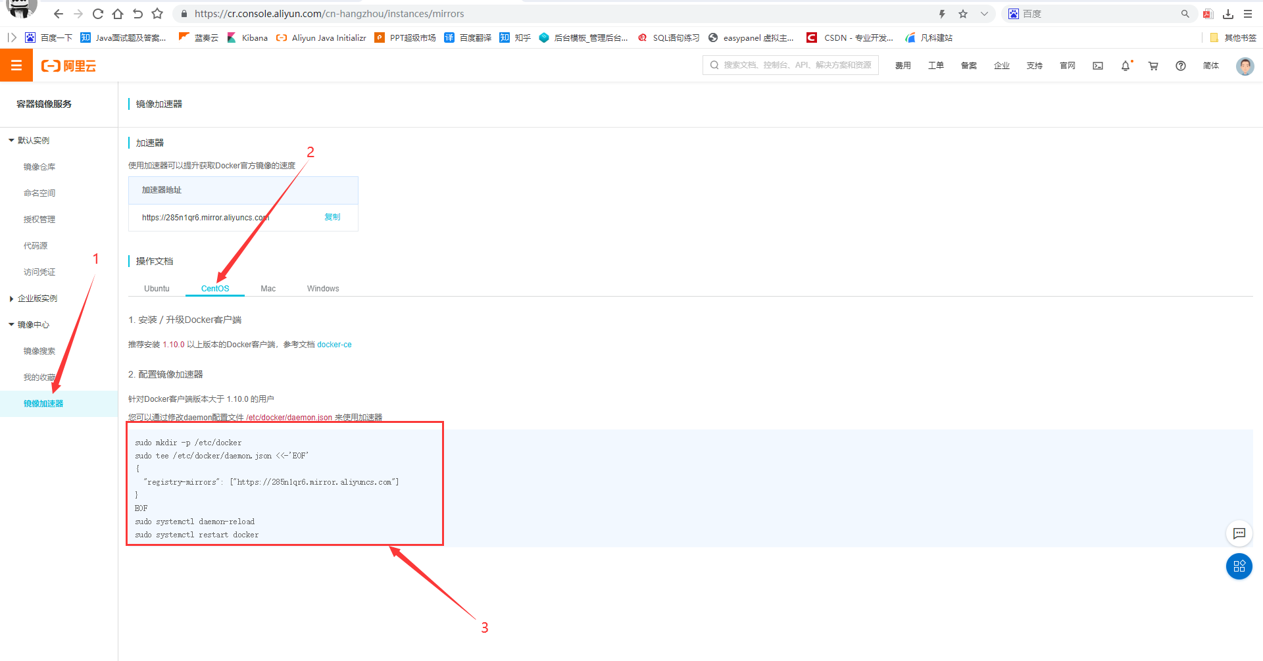The height and width of the screenshot is (661, 1263).
Task: Open the browser home page
Action: click(118, 14)
